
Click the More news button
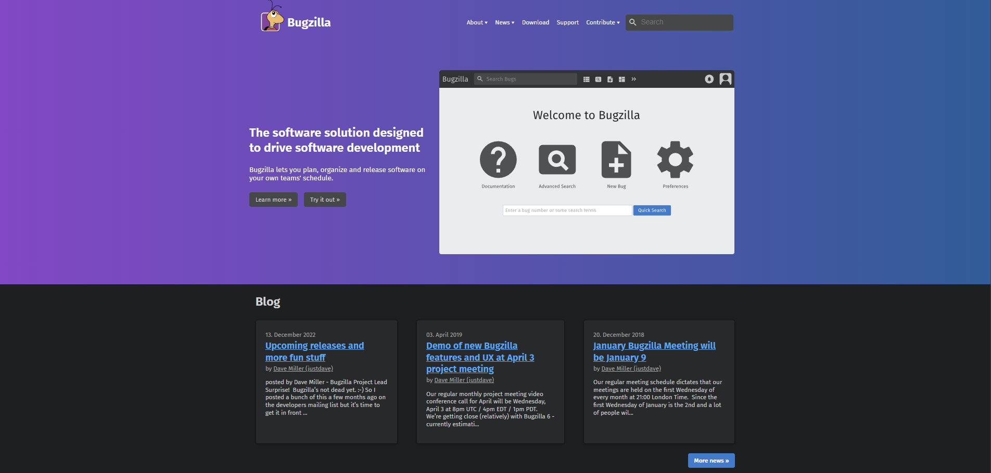pyautogui.click(x=711, y=461)
